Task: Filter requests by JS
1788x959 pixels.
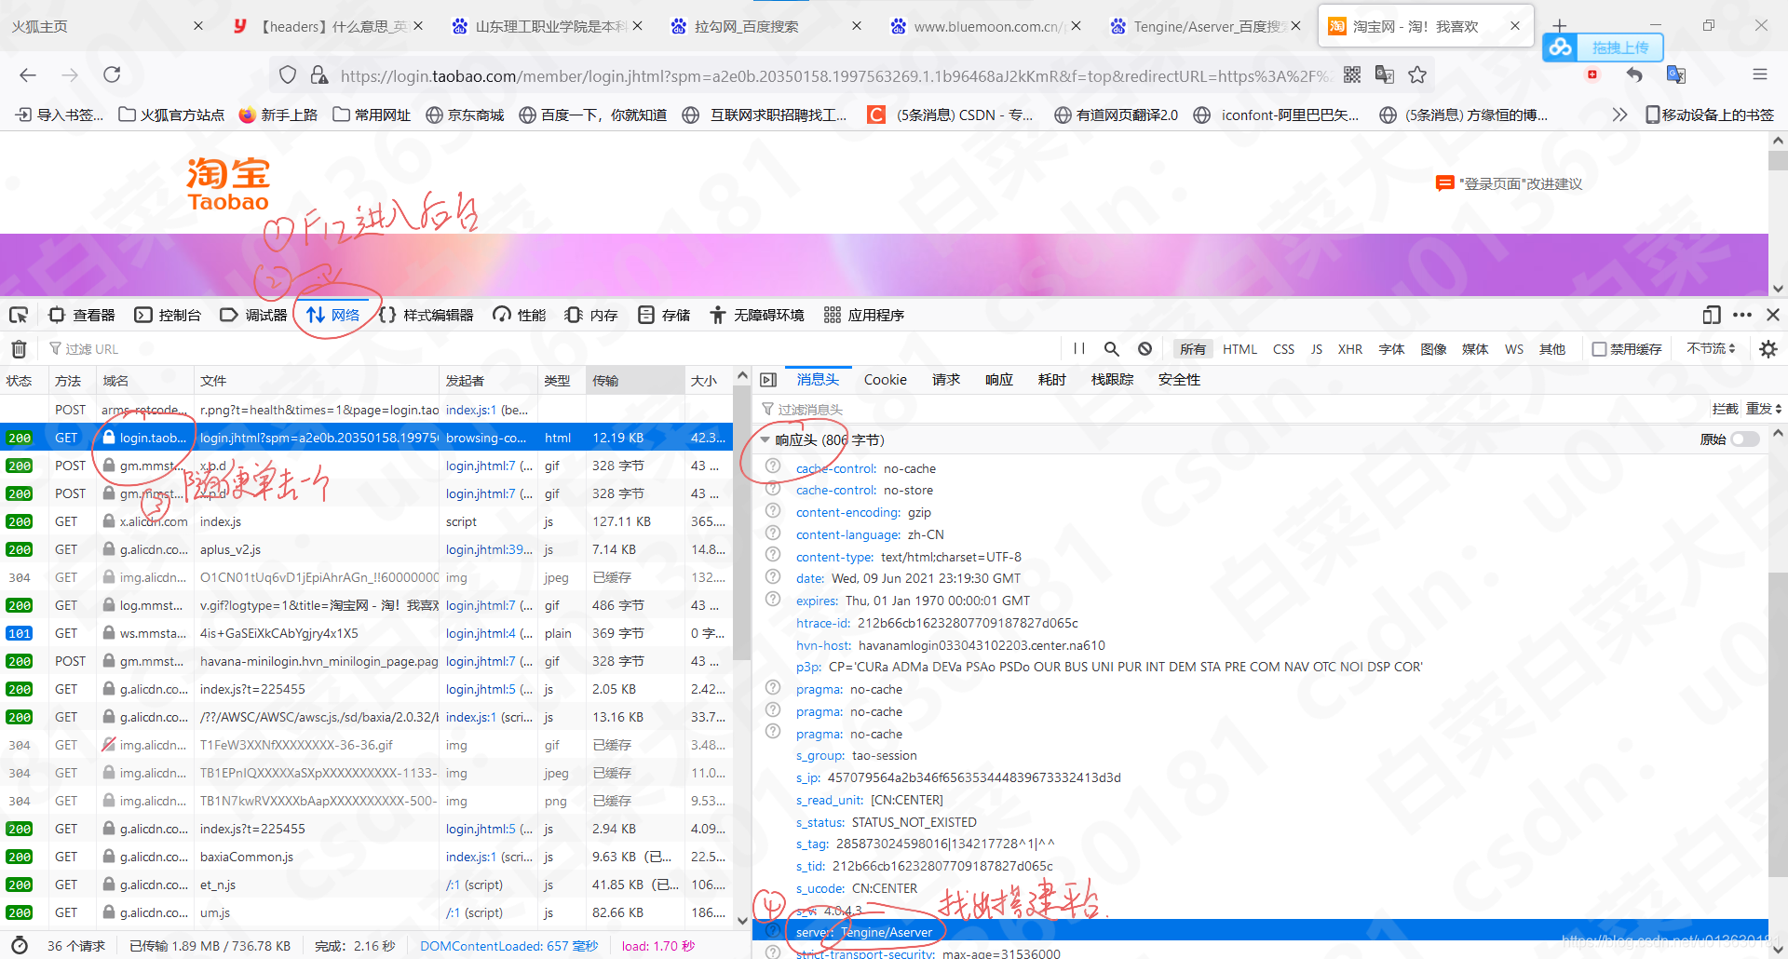Action: point(1316,349)
